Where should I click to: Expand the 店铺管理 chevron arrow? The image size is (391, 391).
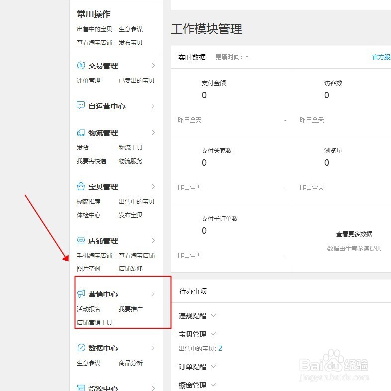153,241
